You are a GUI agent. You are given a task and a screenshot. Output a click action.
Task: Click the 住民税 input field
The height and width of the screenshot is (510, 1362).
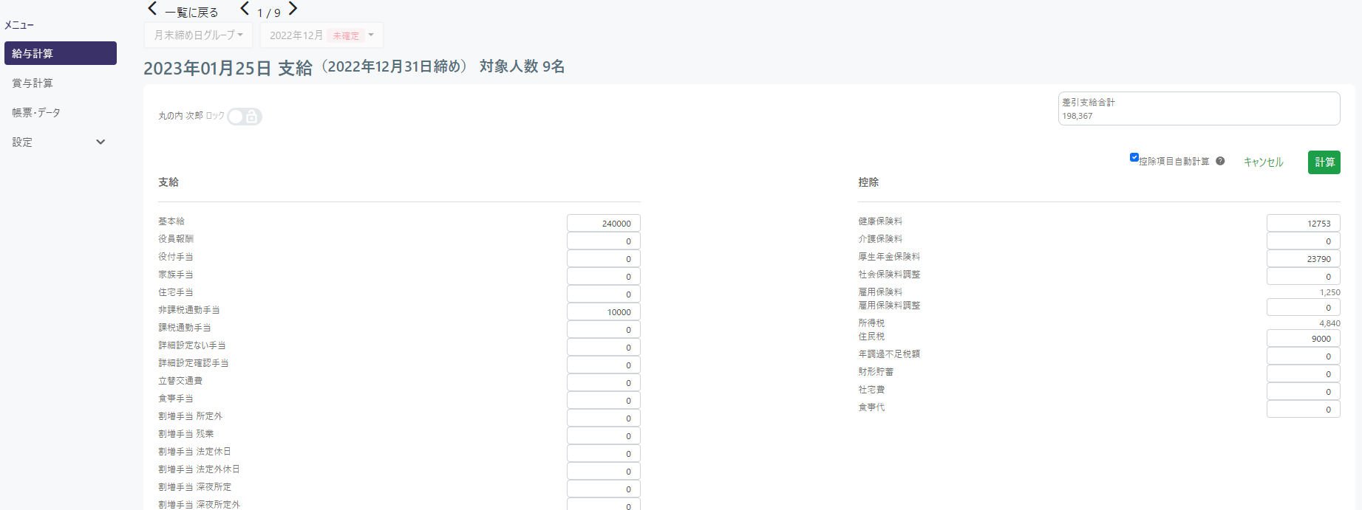(1303, 339)
